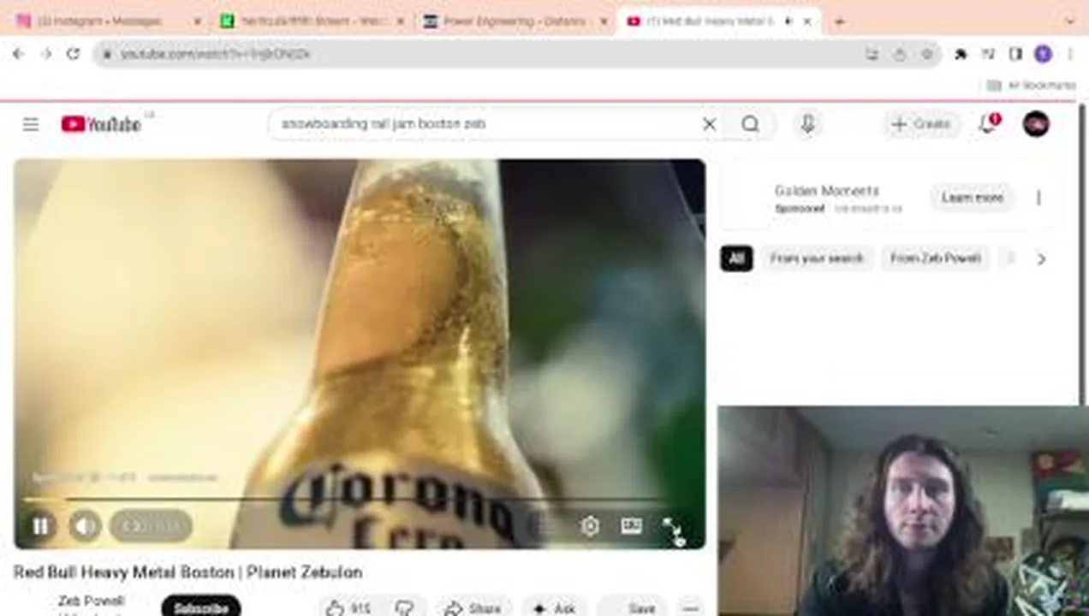1089x616 pixels.
Task: Show more filter chips with arrow
Action: tap(1041, 258)
